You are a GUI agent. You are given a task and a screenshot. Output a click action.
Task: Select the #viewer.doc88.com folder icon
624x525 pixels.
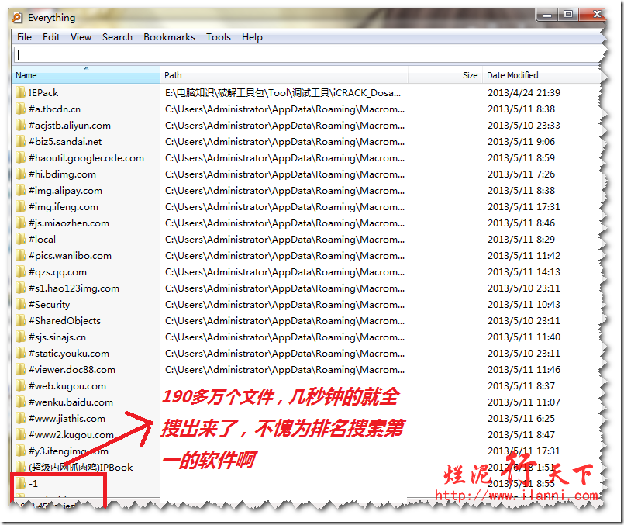[x=20, y=370]
